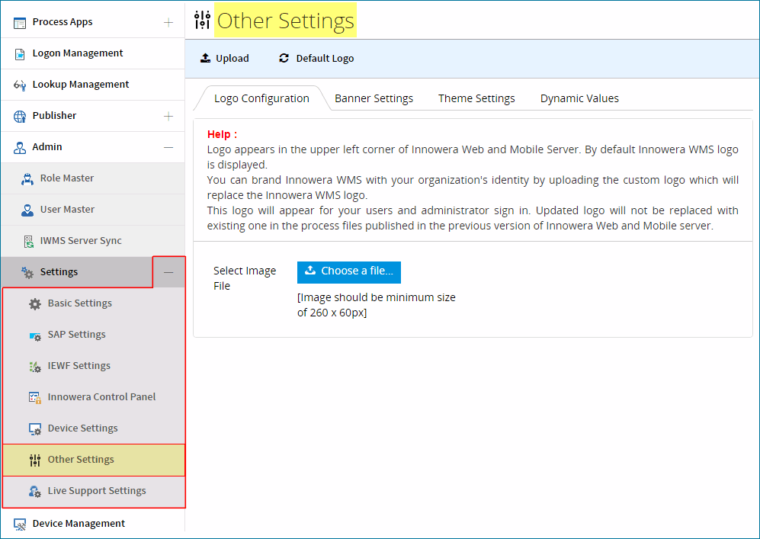Click the Choose a file button

(x=349, y=272)
